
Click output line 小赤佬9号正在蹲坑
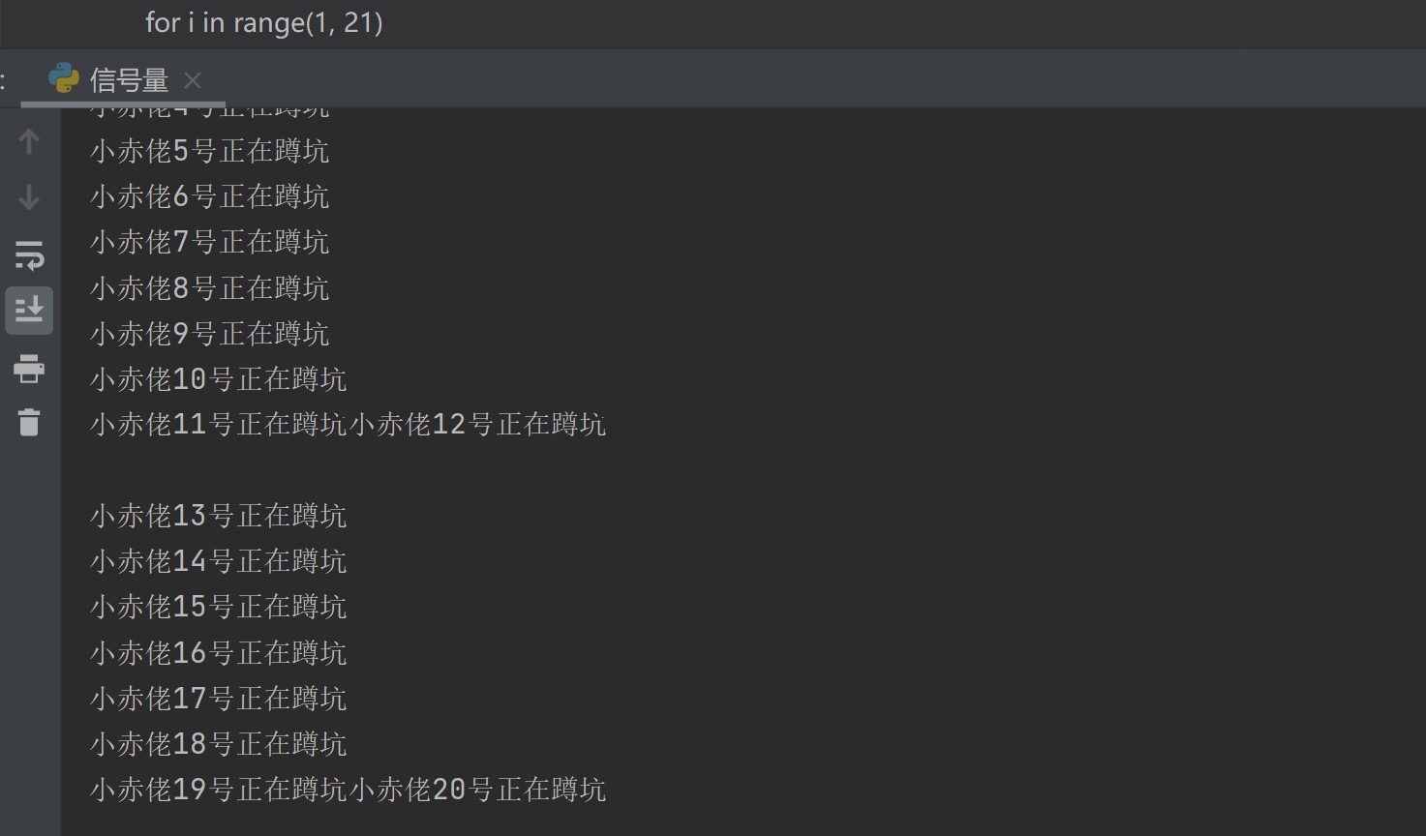(x=209, y=334)
